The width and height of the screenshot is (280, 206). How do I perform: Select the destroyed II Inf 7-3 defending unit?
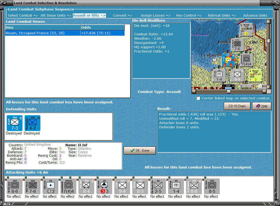[x=15, y=123]
